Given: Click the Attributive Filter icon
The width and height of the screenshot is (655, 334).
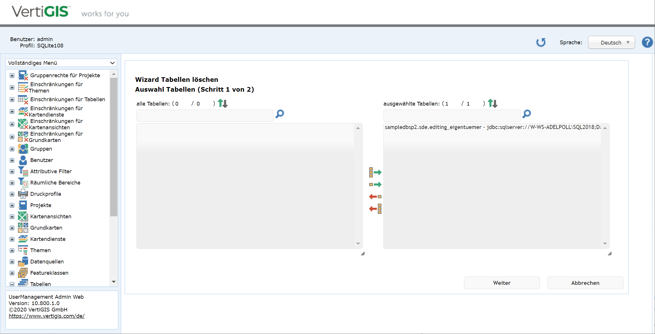Looking at the screenshot, I should 23,171.
